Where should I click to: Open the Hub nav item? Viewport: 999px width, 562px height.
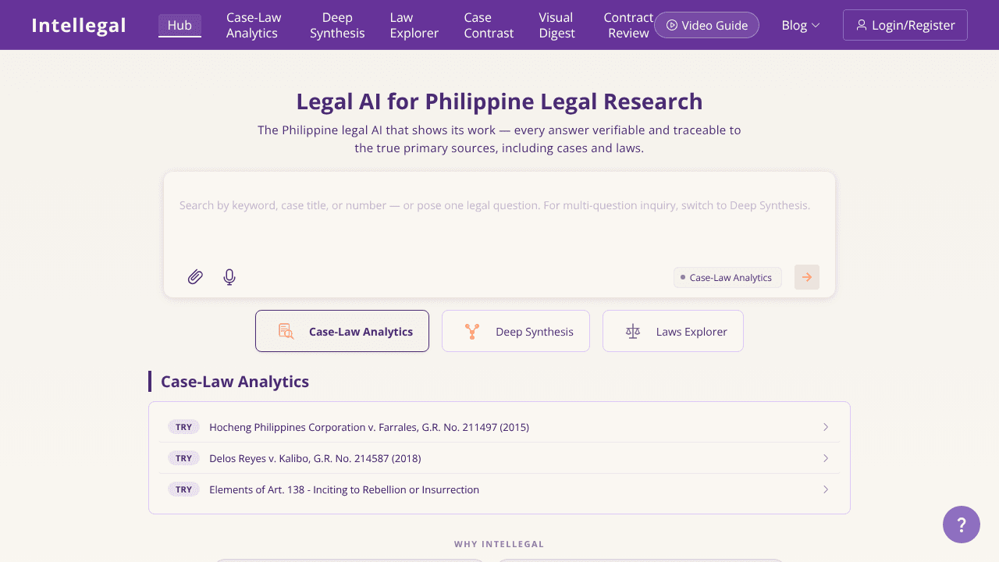180,25
